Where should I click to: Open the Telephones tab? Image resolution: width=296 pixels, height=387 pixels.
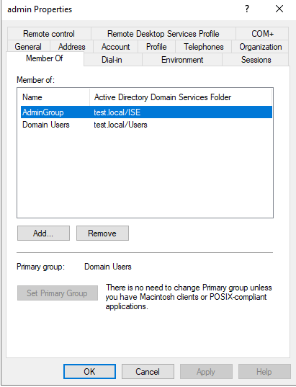pyautogui.click(x=204, y=47)
